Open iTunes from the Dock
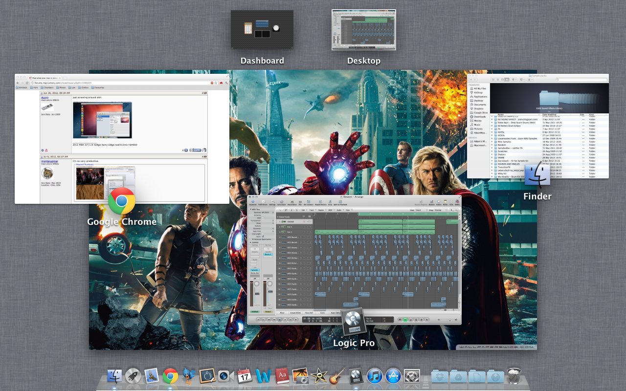This screenshot has width=626, height=391. (x=375, y=376)
